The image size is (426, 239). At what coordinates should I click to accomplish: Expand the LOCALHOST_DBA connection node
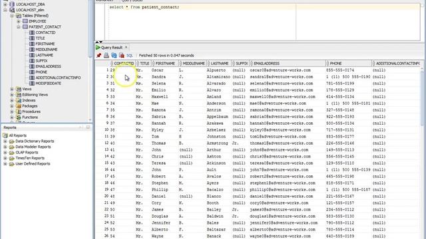point(5,5)
